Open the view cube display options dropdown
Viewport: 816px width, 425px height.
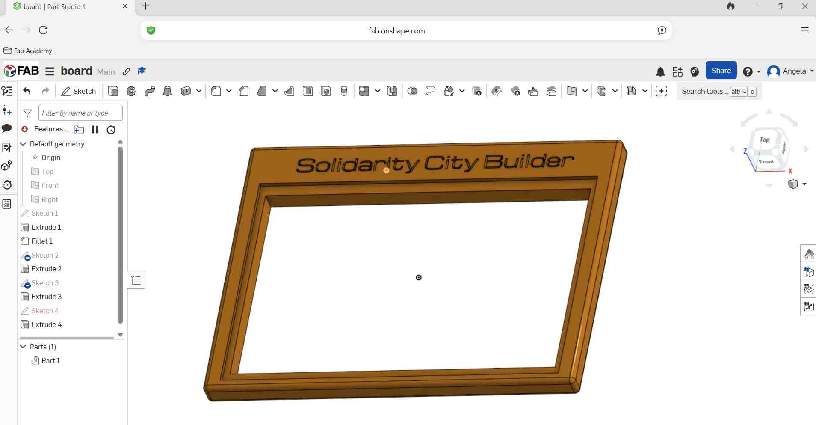(804, 184)
